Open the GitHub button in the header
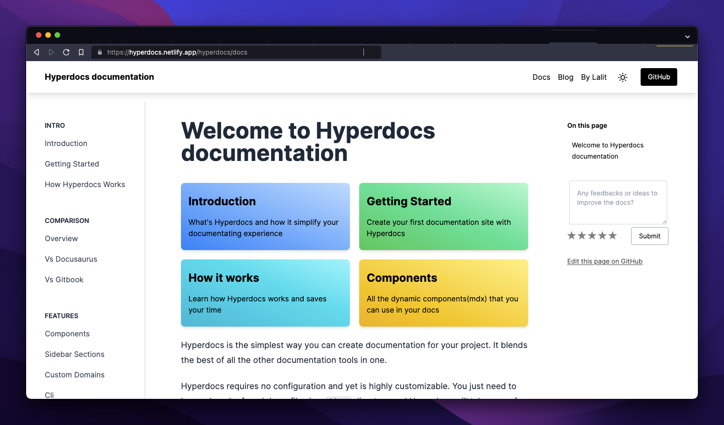The image size is (724, 425). pos(659,77)
